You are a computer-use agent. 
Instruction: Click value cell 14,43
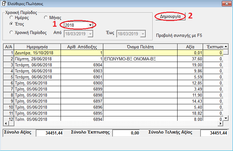point(190,101)
